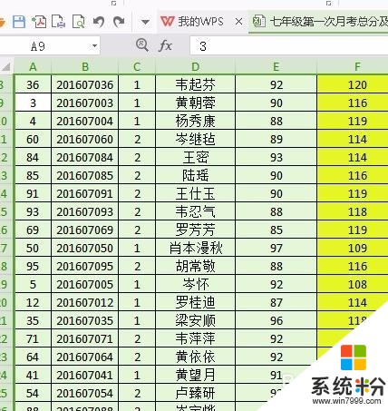Viewport: 388px width, 411px height.
Task: Click cell containing 201607084
Action: 85,157
